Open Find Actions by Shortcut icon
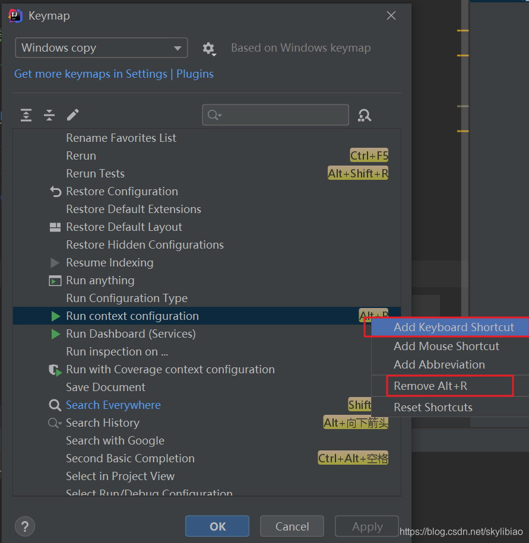Viewport: 529px width, 543px height. (365, 115)
